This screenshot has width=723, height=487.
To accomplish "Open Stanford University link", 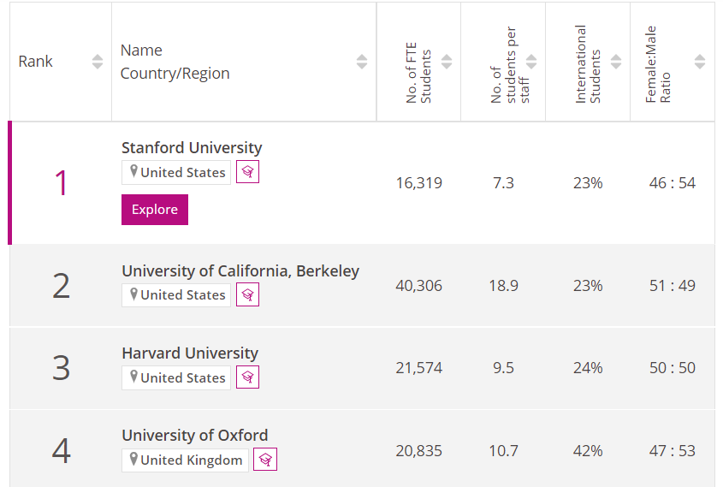I will [x=192, y=148].
